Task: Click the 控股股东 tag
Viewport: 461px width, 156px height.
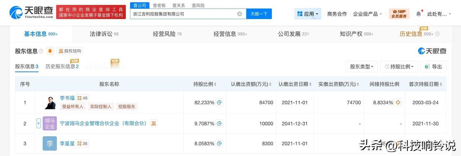Action: pos(127,106)
